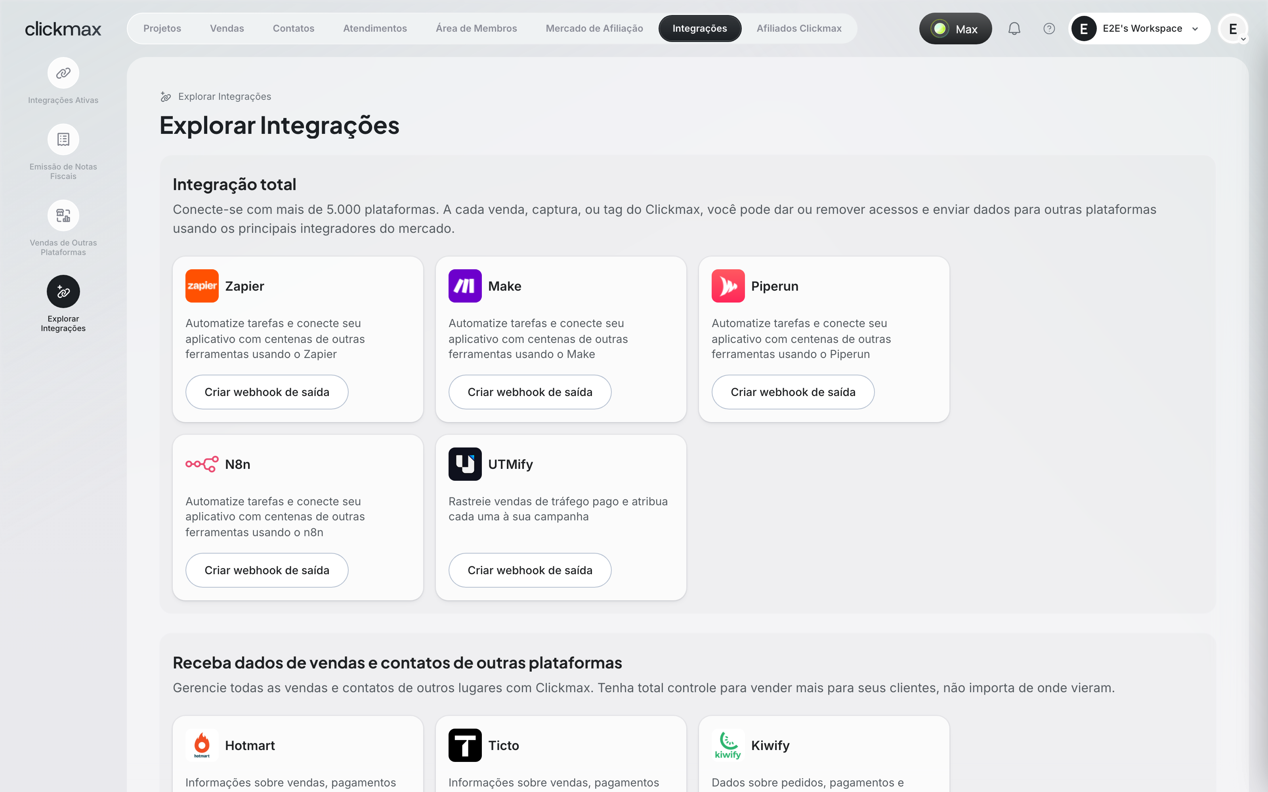The height and width of the screenshot is (792, 1268).
Task: Select Explorar Integrações sidebar icon
Action: (x=63, y=291)
